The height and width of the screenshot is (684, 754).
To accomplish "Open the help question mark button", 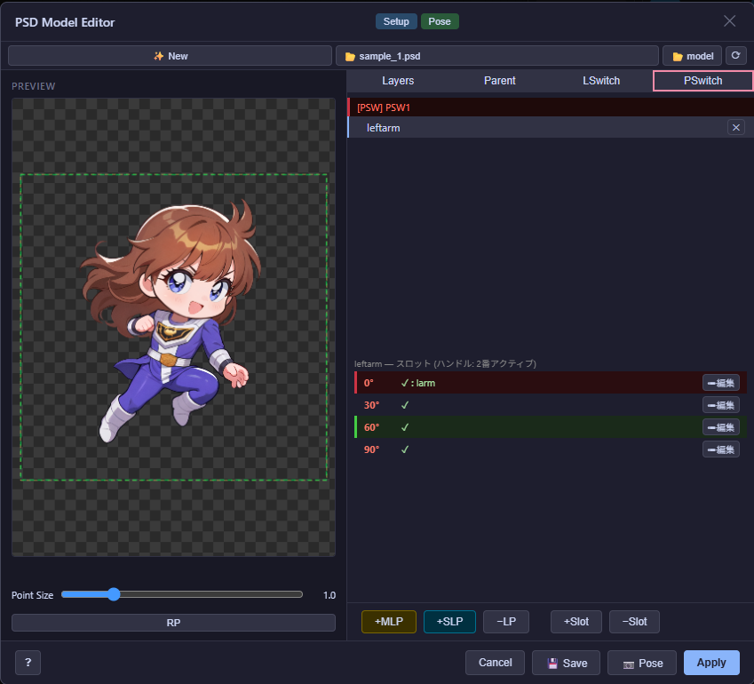I will tap(28, 663).
